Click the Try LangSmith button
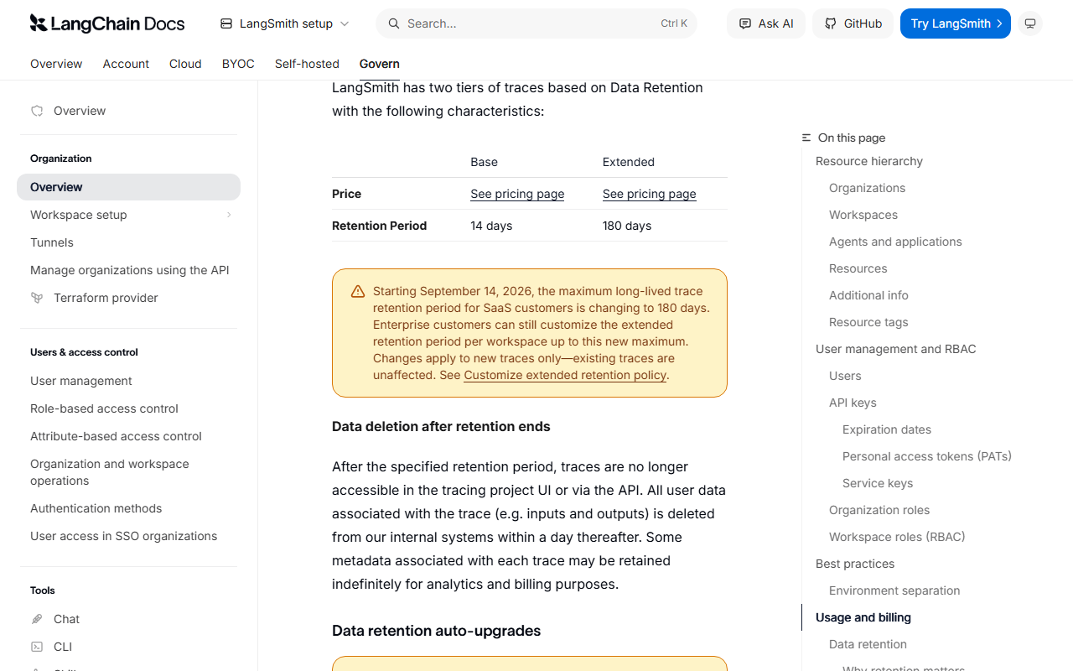This screenshot has height=671, width=1073. [x=956, y=23]
